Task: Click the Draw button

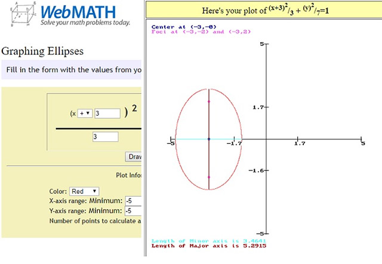Action: point(134,157)
